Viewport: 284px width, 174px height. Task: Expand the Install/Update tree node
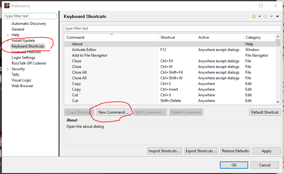(x=8, y=41)
